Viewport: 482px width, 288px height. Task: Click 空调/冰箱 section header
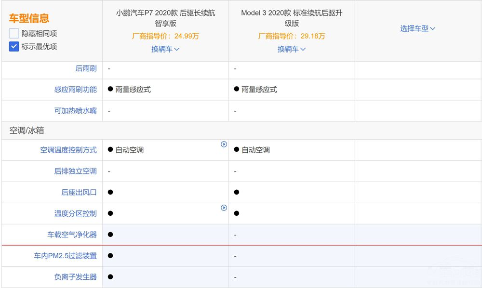tap(27, 131)
